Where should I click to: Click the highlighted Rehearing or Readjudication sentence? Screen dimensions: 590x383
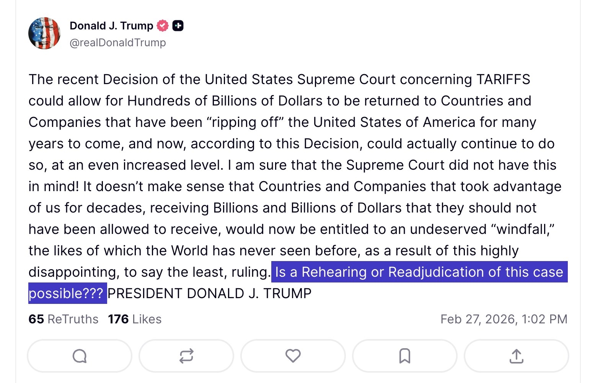pyautogui.click(x=419, y=272)
